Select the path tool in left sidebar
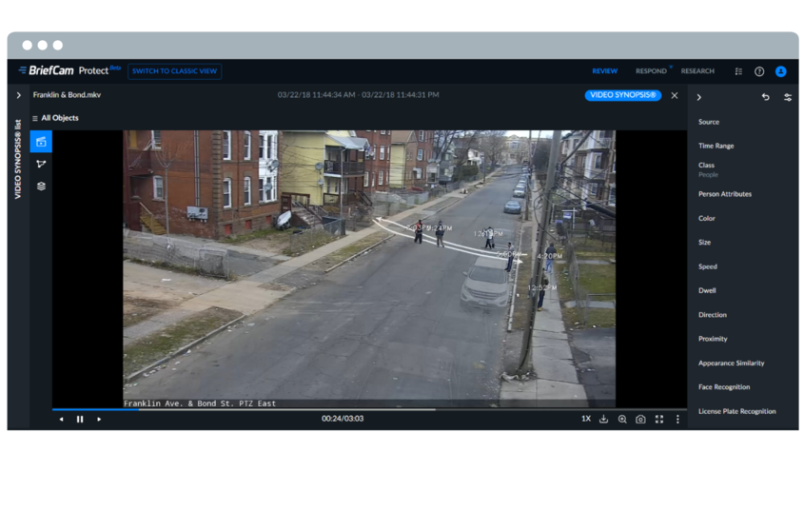Image resolution: width=804 pixels, height=531 pixels. click(41, 164)
